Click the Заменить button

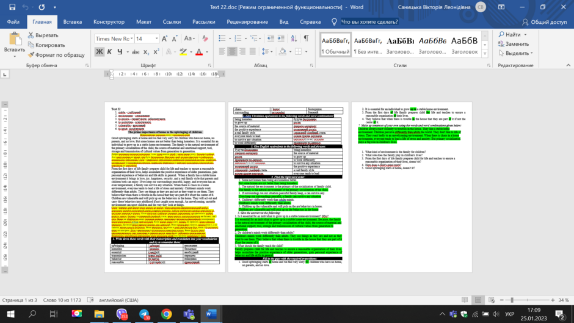[x=514, y=44]
